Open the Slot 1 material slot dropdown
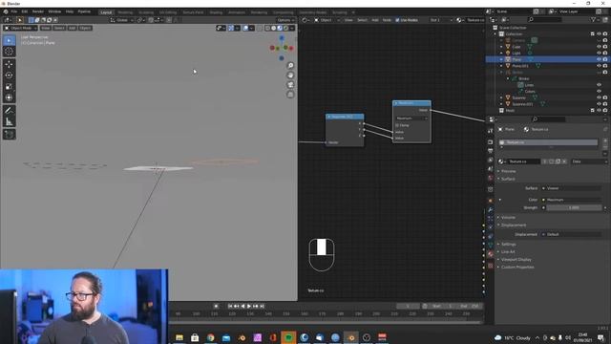This screenshot has width=611, height=344. (x=441, y=20)
